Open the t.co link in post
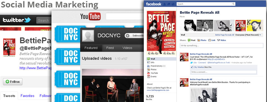The image size is (267, 102). pos(216,59)
